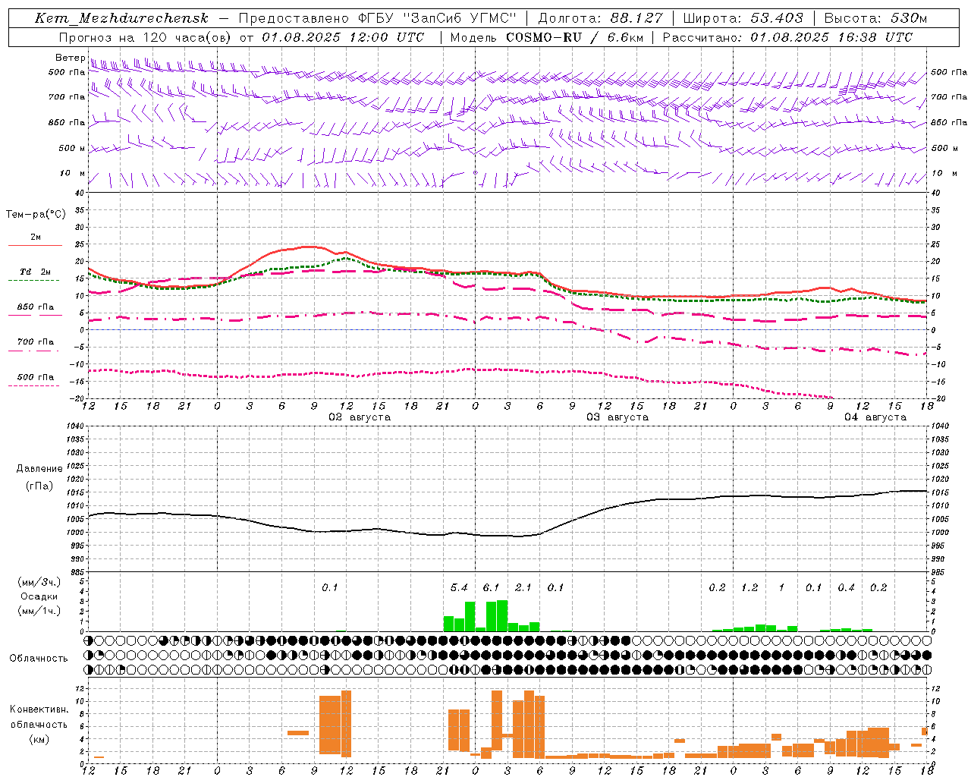Select the 0.4 precipitation value

[x=846, y=587]
